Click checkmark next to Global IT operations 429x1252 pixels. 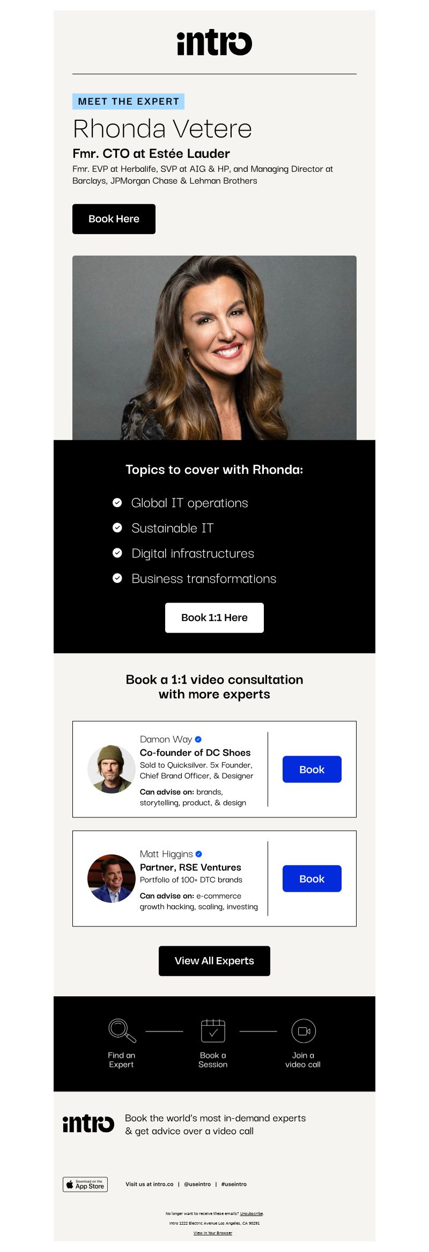click(117, 503)
